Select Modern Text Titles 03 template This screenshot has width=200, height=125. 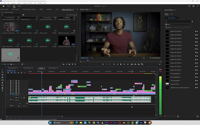point(176,39)
